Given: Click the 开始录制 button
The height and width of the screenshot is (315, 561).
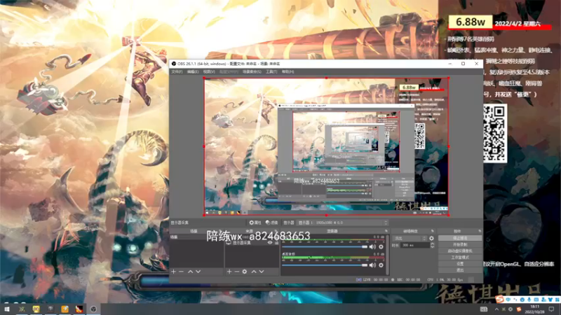Looking at the screenshot, I should point(460,244).
